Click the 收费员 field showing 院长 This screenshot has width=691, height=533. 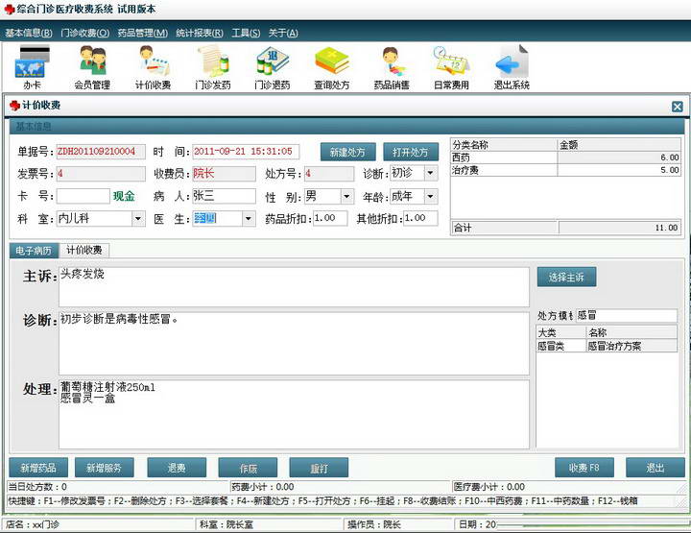pos(224,174)
